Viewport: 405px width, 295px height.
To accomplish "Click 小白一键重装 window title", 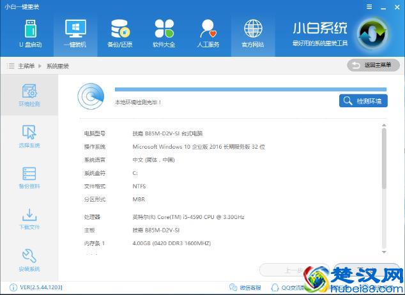I will [x=22, y=7].
